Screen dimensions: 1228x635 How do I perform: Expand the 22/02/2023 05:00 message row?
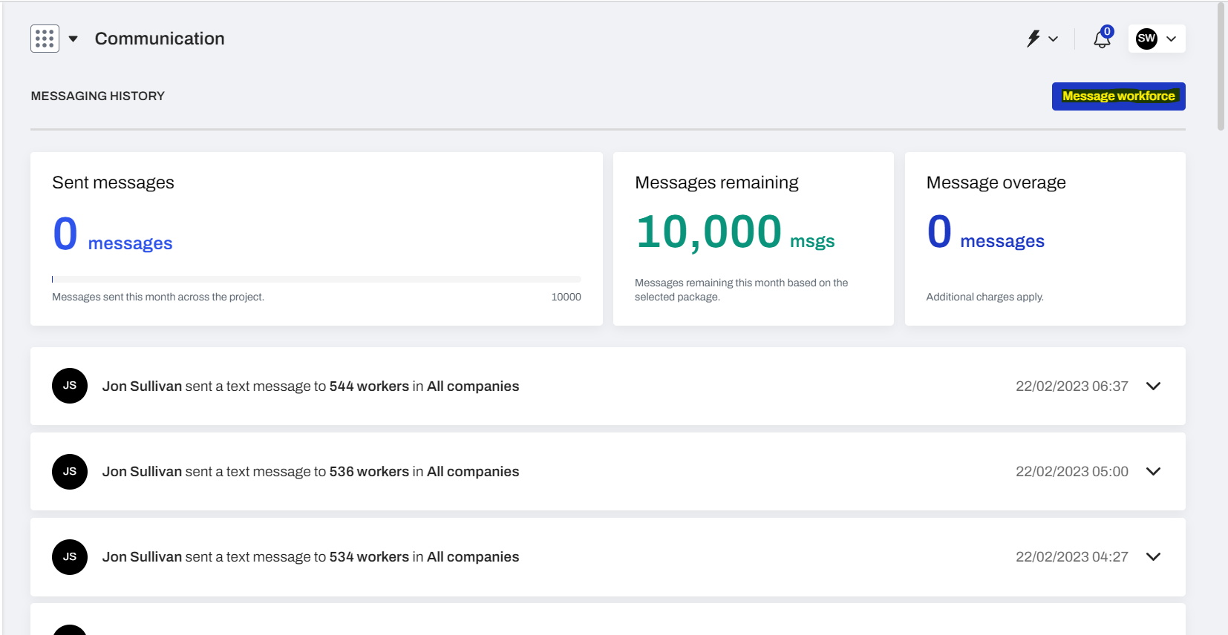pyautogui.click(x=1153, y=471)
